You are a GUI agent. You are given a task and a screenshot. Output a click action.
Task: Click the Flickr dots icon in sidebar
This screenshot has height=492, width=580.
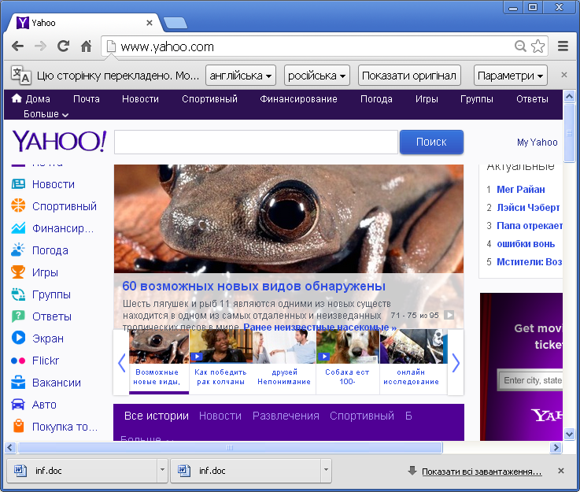(18, 361)
